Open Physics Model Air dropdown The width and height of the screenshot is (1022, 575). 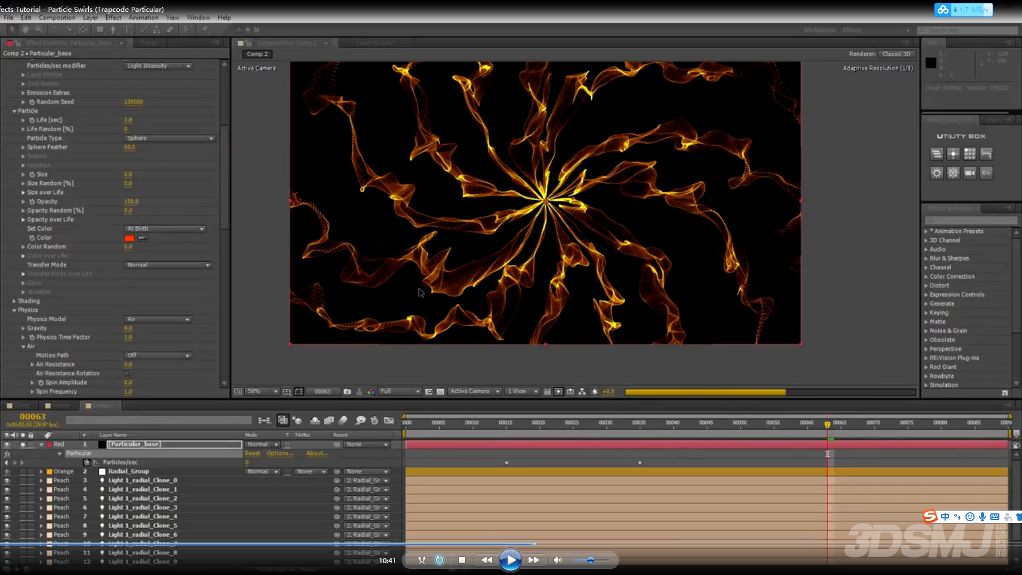(x=158, y=319)
